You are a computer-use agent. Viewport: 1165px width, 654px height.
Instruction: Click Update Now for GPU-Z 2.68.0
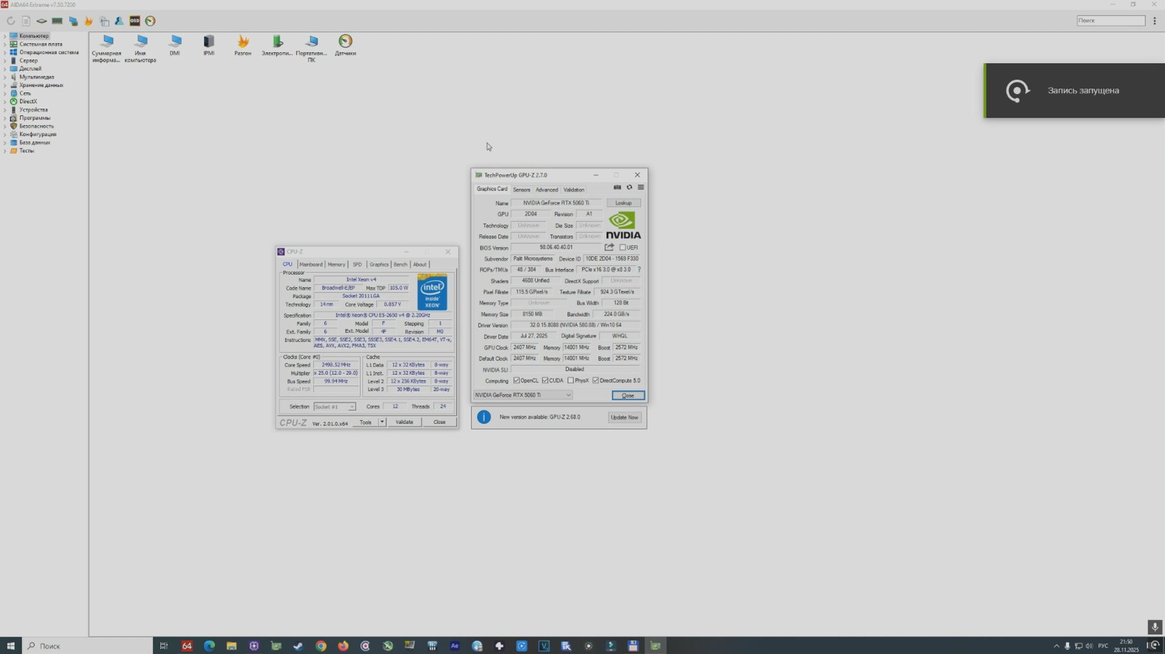624,417
